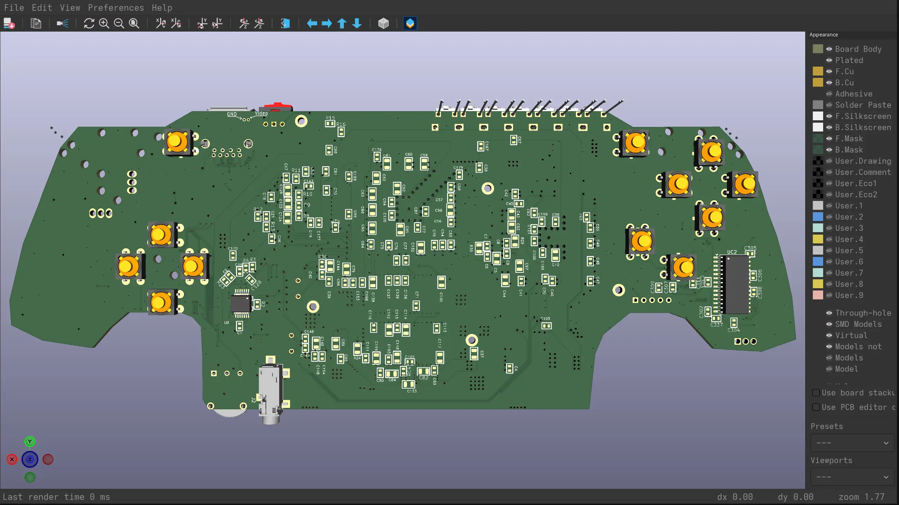The height and width of the screenshot is (505, 899).
Task: Flip the board view icon
Action: click(286, 23)
